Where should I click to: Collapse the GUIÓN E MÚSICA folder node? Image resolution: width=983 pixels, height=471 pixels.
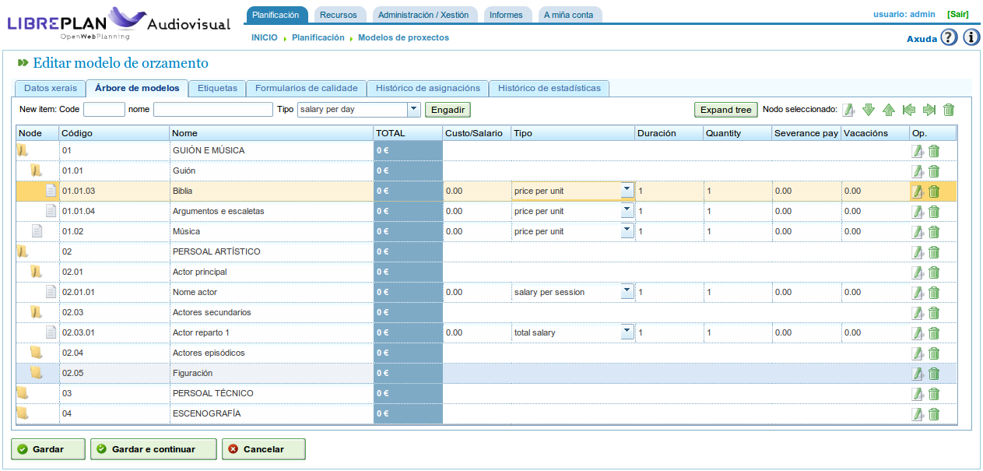click(23, 150)
